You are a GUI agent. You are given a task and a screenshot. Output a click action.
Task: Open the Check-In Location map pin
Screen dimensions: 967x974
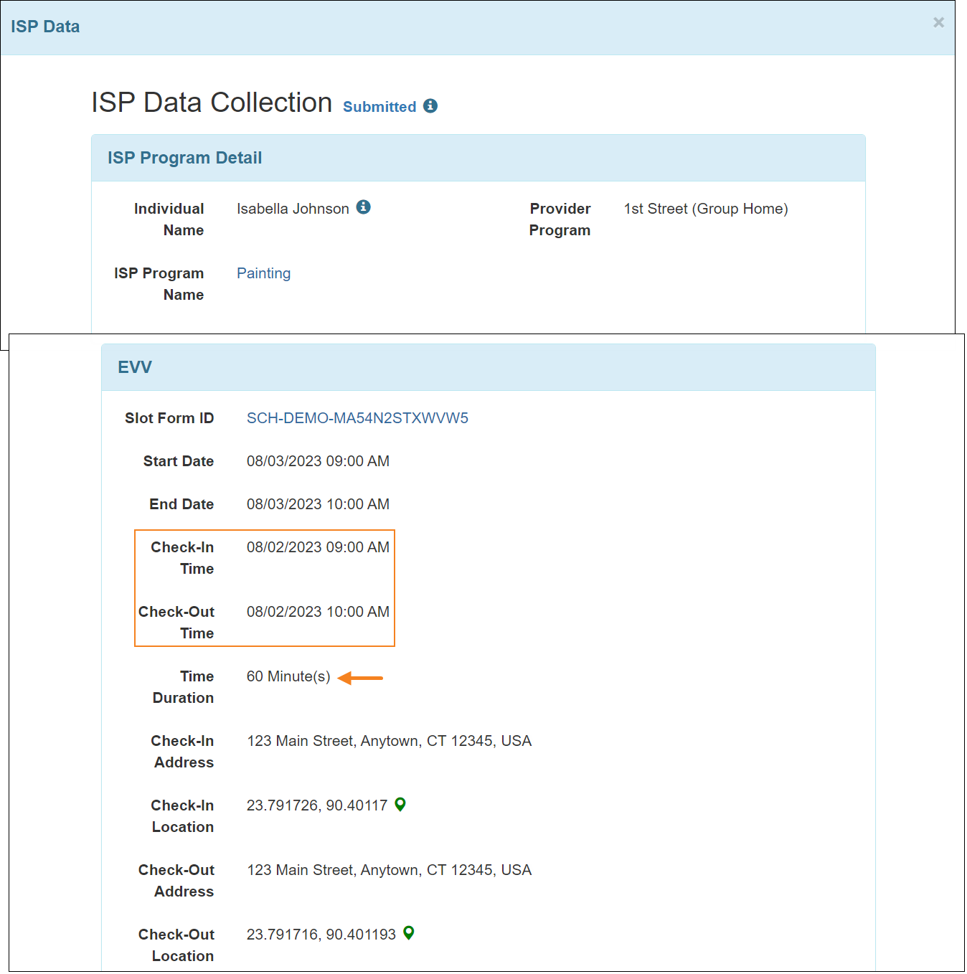pos(400,805)
